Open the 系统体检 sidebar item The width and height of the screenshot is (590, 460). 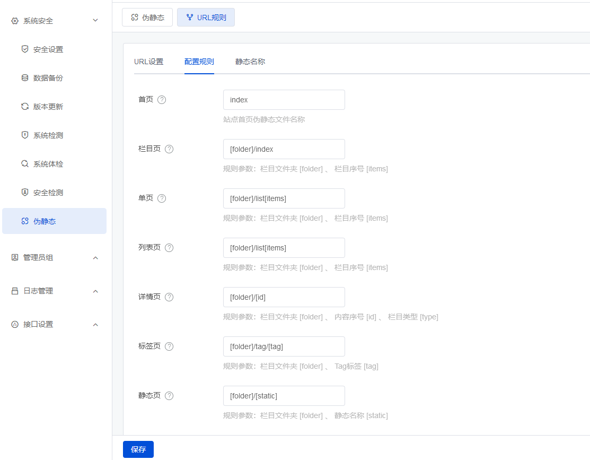(x=48, y=164)
